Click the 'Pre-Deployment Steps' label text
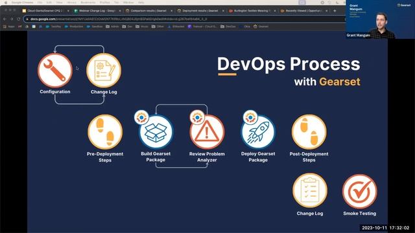Screen dimensions: 415x233 pos(105,157)
